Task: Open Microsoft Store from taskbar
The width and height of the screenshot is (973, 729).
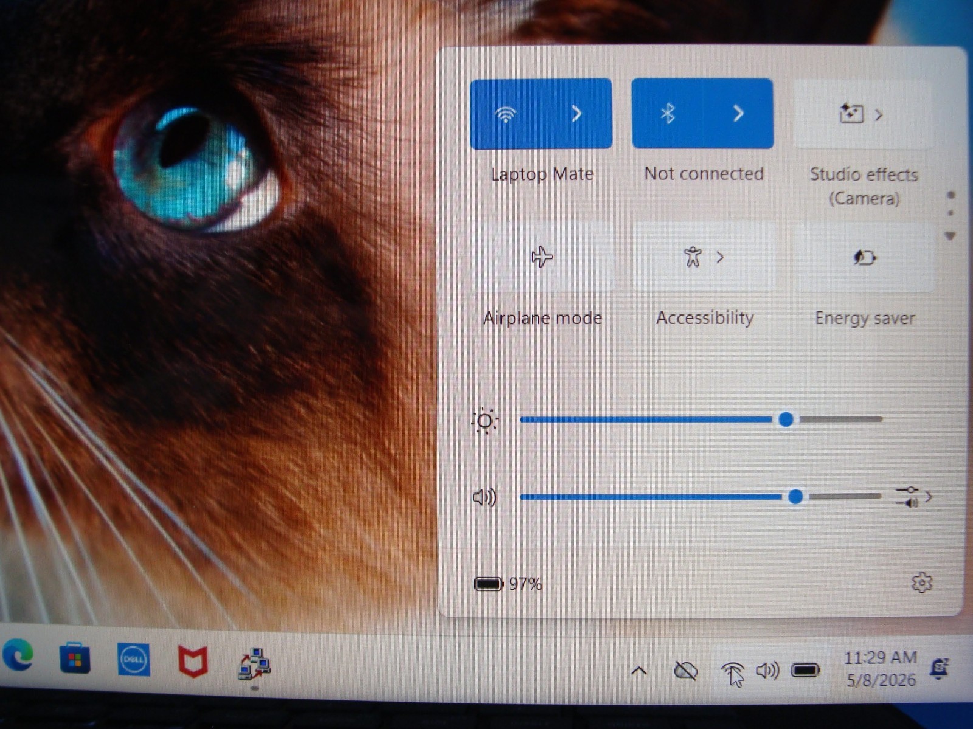Action: point(75,658)
